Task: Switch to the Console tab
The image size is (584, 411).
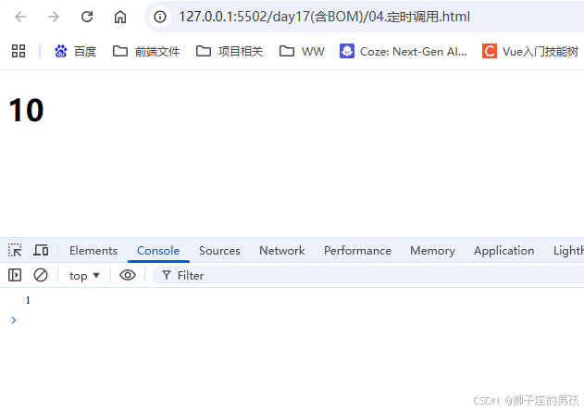Action: point(158,251)
